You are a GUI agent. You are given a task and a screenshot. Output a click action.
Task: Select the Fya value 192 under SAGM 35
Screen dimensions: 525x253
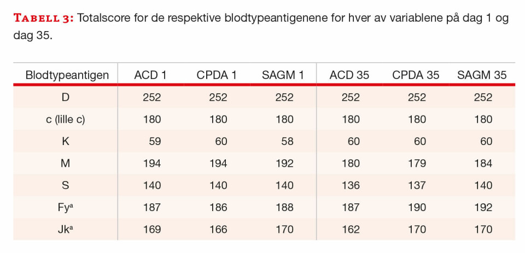coord(482,207)
